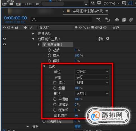The height and width of the screenshot is (131, 136).
Task: Toggle the hide shy layers icon
Action: pos(117,20)
